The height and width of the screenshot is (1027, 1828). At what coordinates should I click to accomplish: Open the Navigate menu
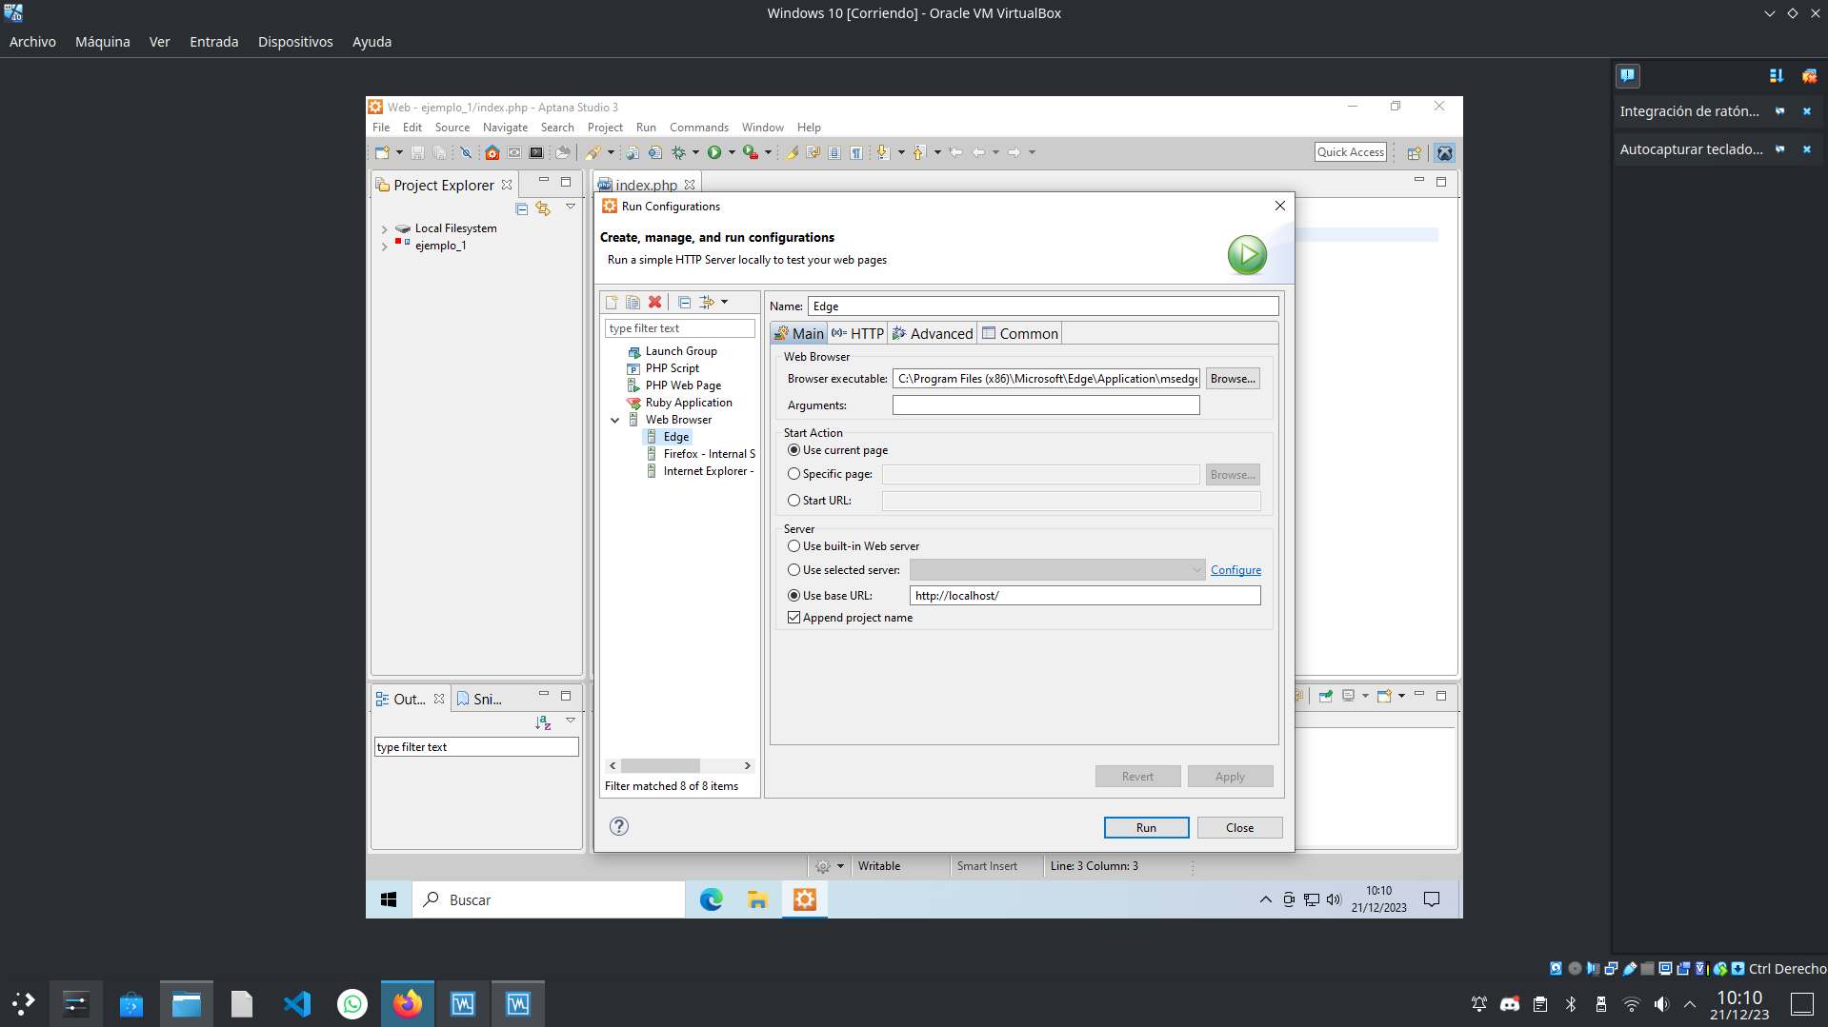(505, 128)
